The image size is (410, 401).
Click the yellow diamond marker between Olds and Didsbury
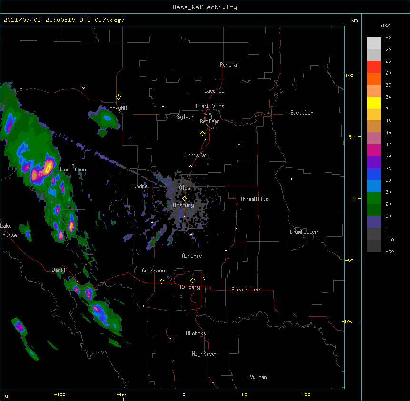pyautogui.click(x=185, y=199)
